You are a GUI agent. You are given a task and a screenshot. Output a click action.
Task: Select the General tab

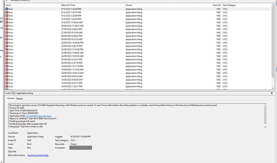(10, 98)
